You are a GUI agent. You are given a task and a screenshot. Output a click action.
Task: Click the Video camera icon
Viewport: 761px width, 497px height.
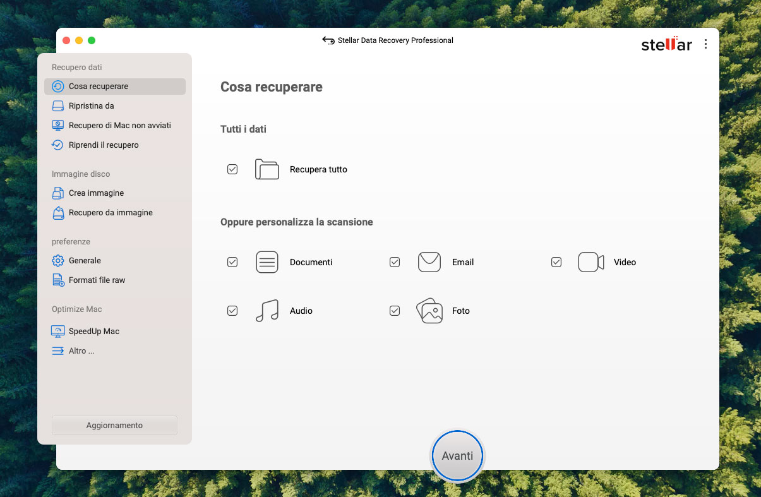tap(591, 262)
